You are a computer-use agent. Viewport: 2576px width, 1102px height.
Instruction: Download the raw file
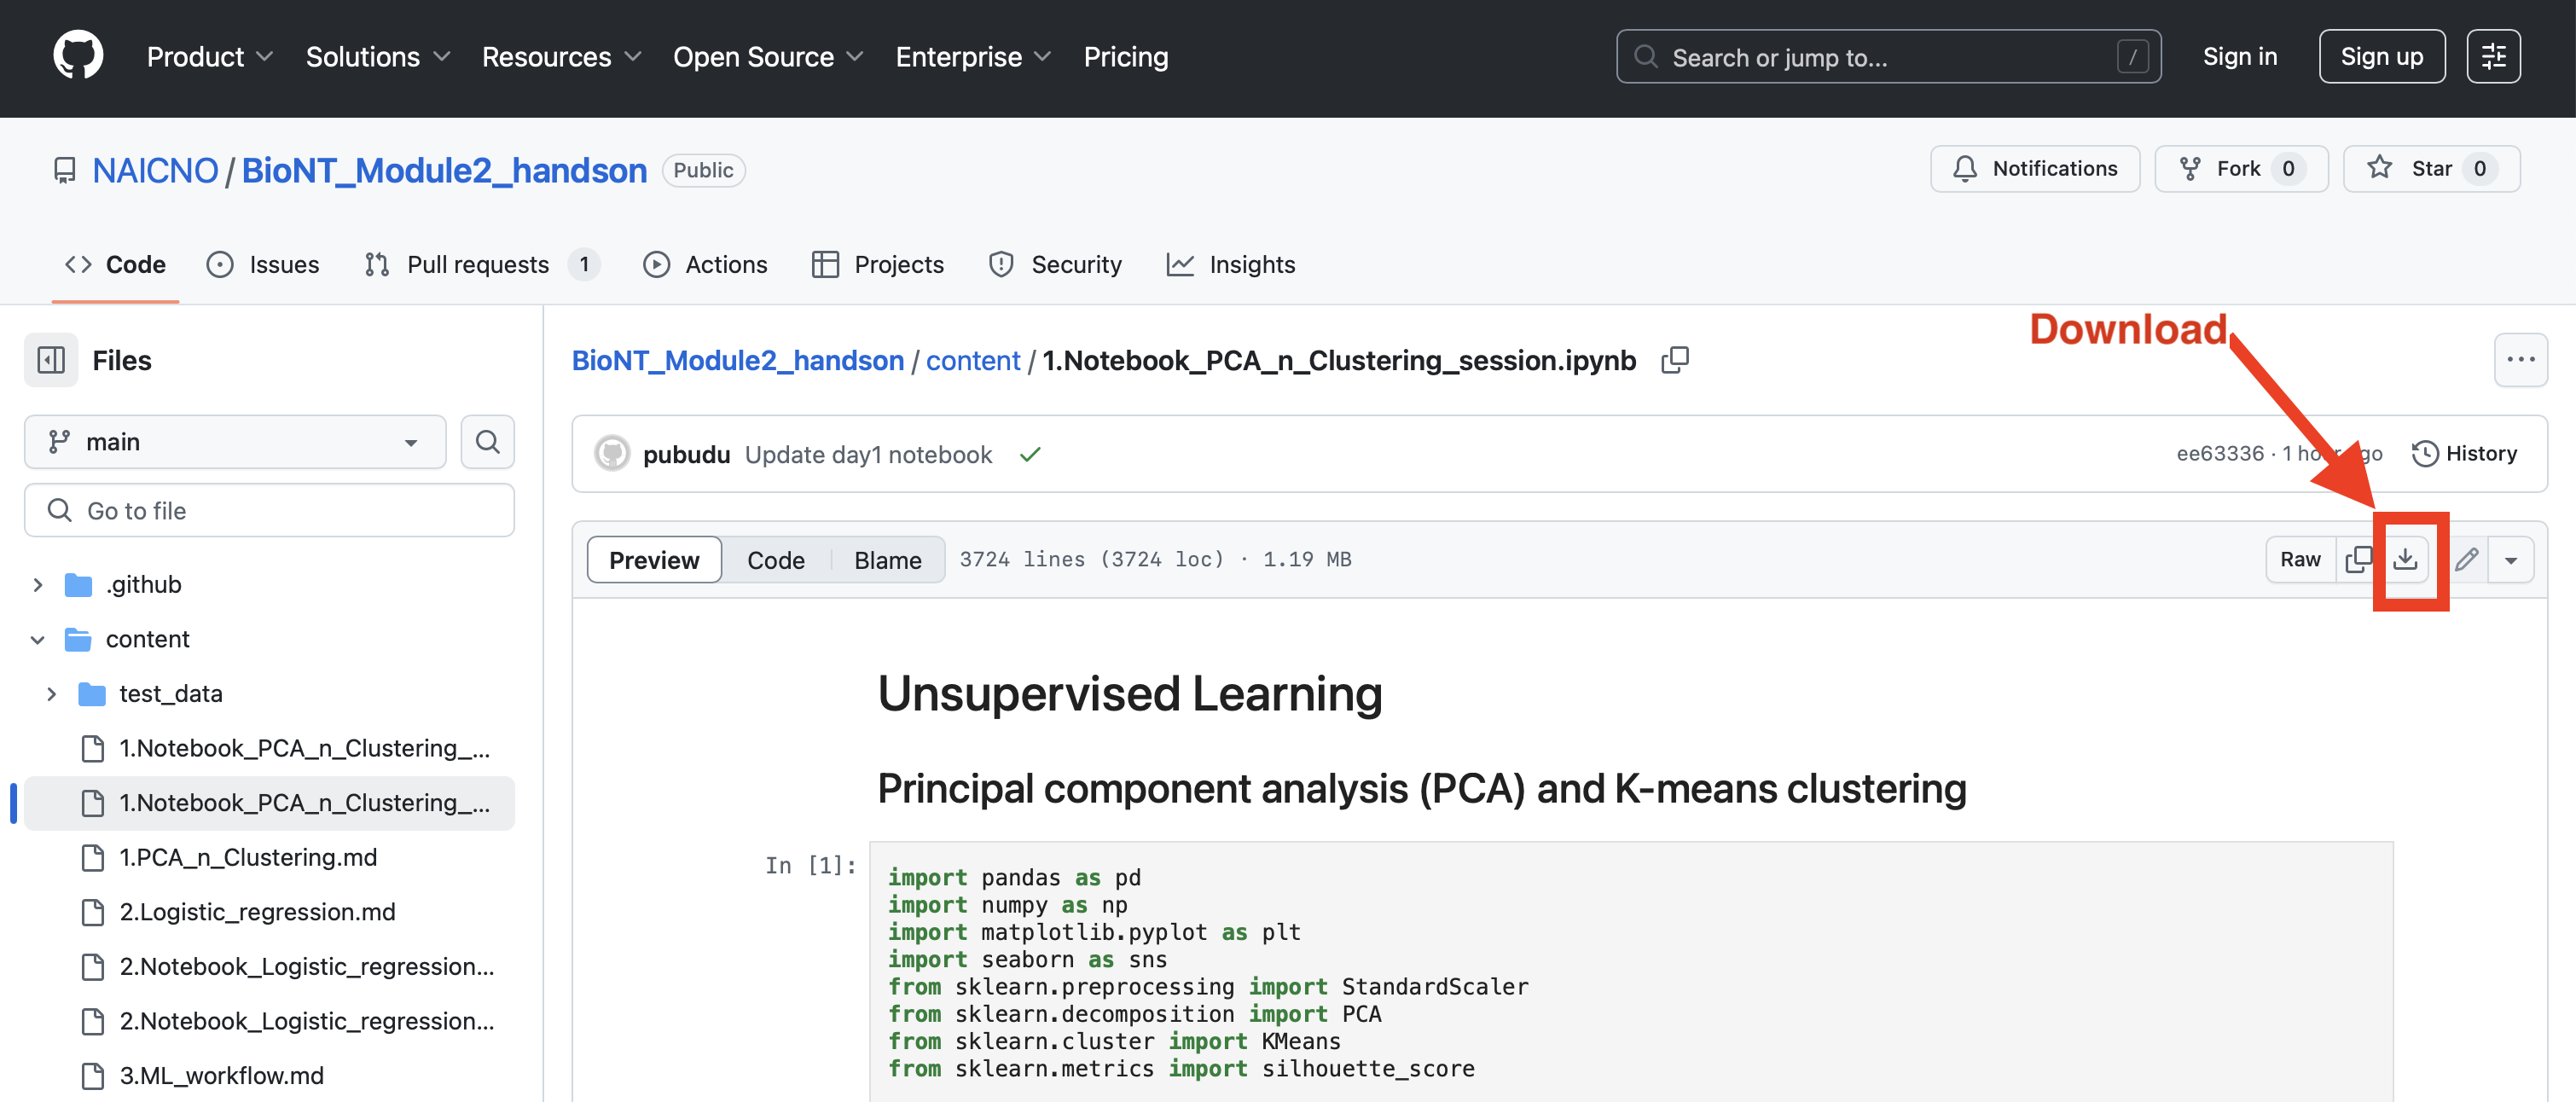point(2405,560)
